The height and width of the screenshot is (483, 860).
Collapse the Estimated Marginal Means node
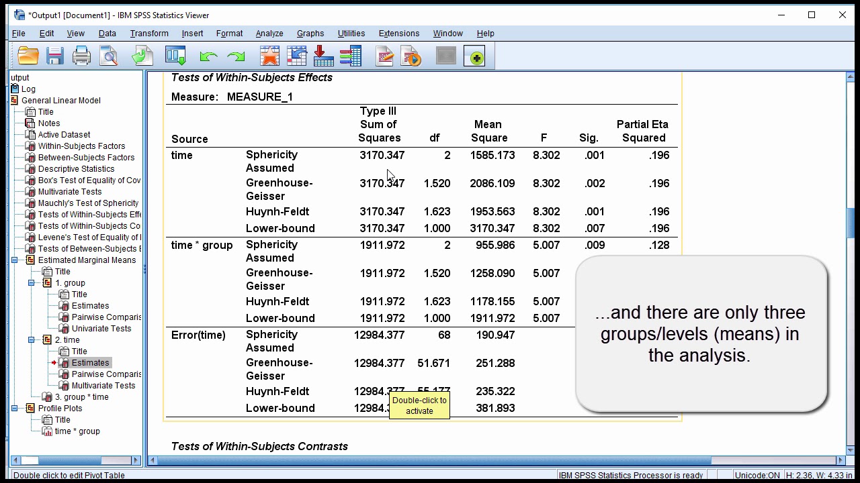point(14,260)
